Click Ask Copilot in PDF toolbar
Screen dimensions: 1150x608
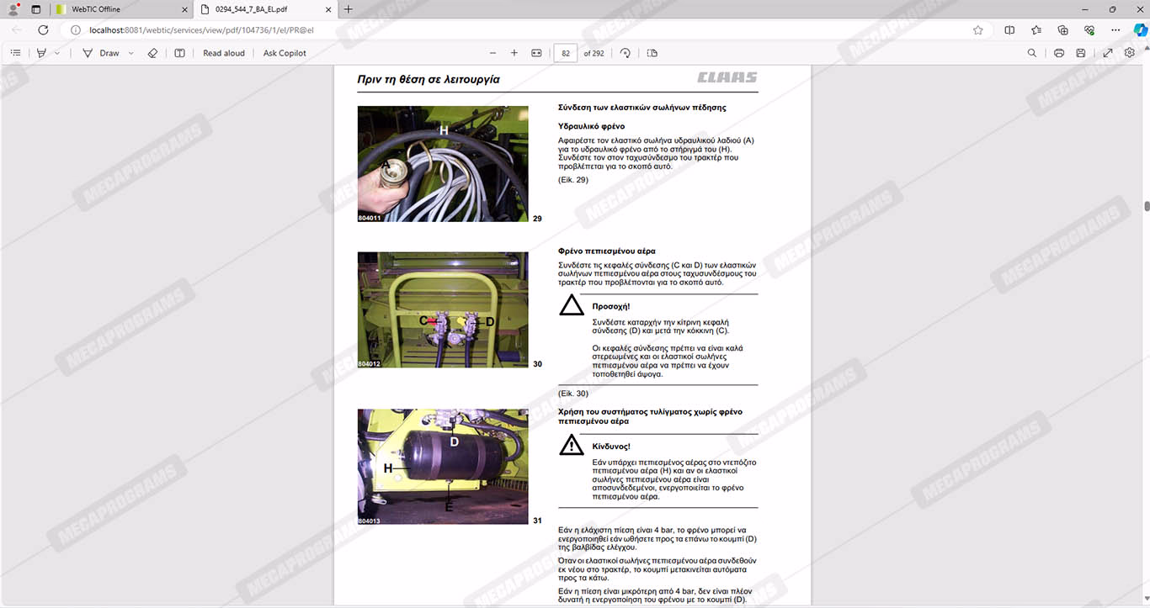click(285, 53)
